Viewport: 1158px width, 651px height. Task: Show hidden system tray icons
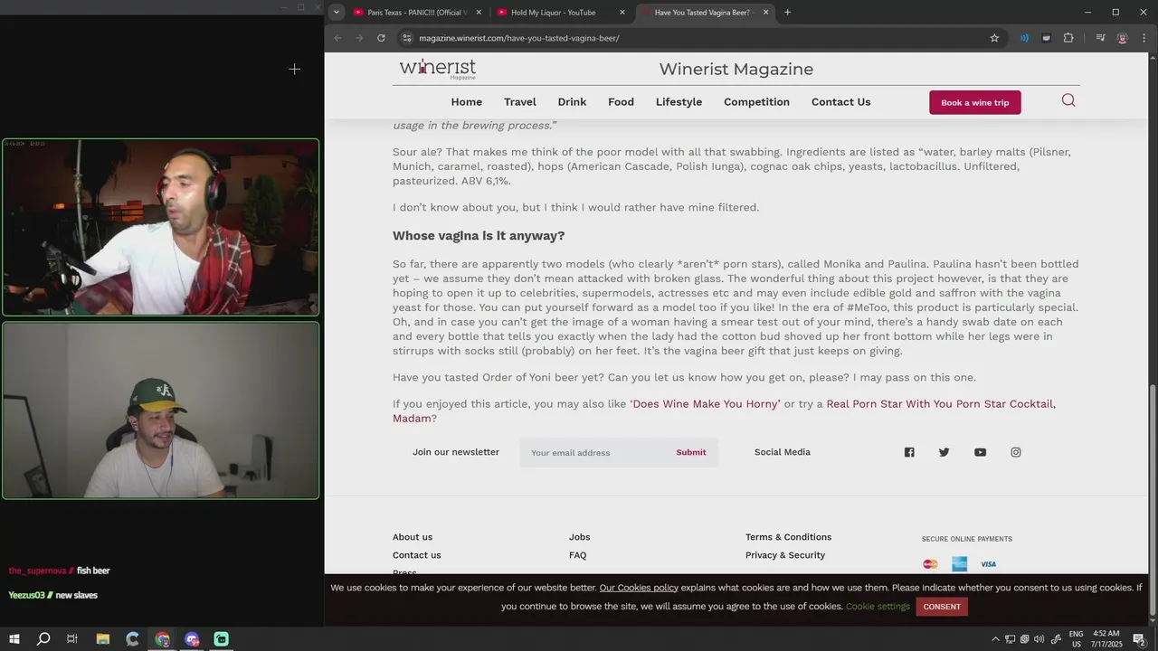pos(995,639)
